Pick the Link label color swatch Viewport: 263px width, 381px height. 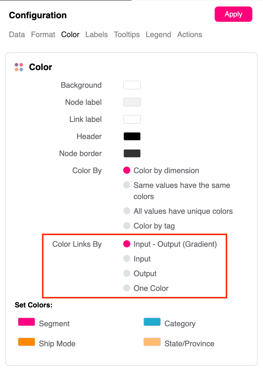click(x=132, y=119)
